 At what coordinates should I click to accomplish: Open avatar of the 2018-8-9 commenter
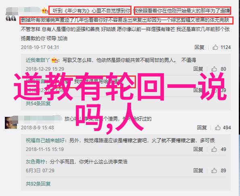[x=11, y=123]
